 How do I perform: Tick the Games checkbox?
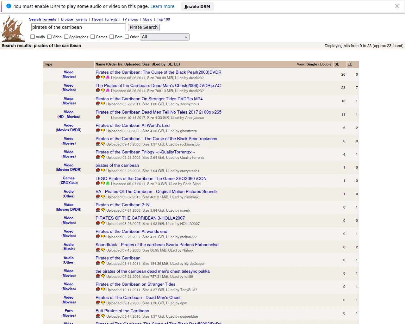(93, 37)
